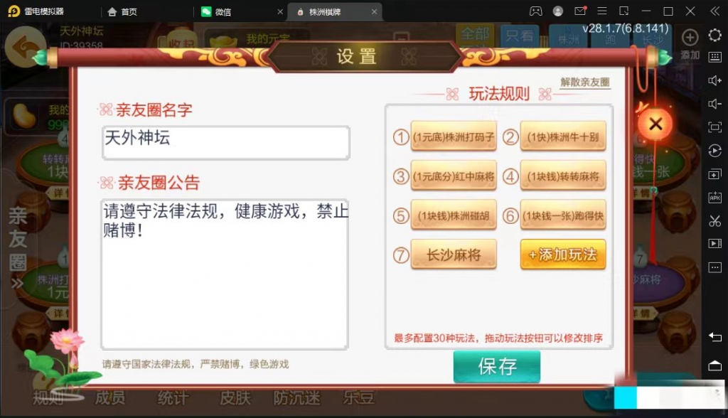Image resolution: width=728 pixels, height=418 pixels.
Task: Collapse the right sidebar with double chevron
Action: click(714, 11)
